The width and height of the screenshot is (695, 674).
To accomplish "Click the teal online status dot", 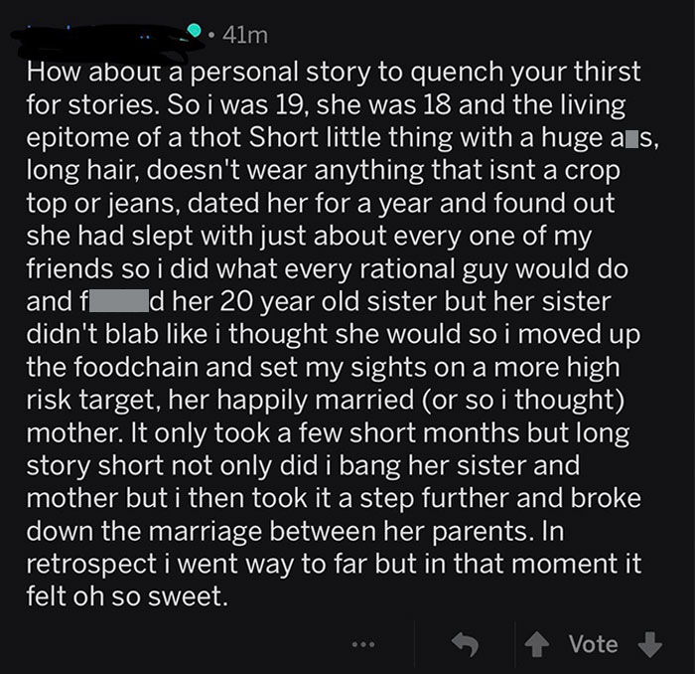I will tap(194, 31).
